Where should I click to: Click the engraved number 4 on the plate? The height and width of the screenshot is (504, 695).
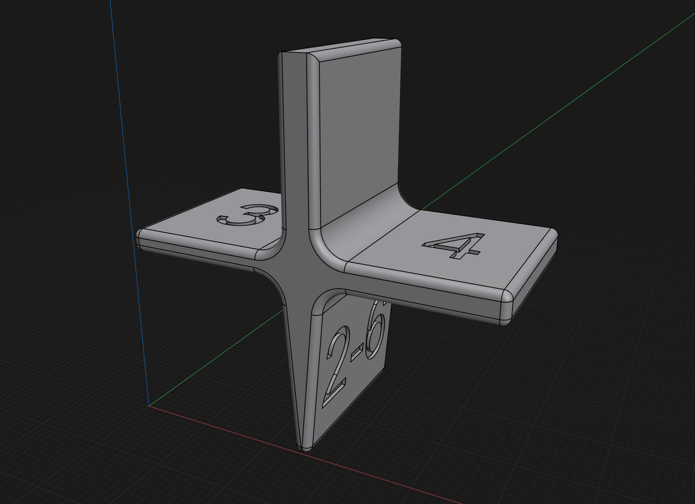[x=456, y=246]
